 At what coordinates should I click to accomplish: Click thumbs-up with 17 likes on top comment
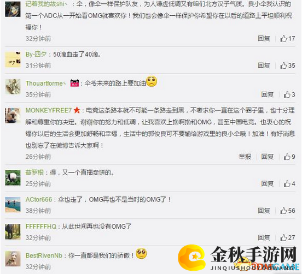(288, 39)
